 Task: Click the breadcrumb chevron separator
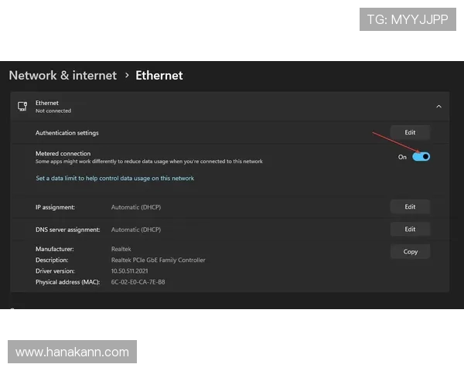click(x=127, y=76)
